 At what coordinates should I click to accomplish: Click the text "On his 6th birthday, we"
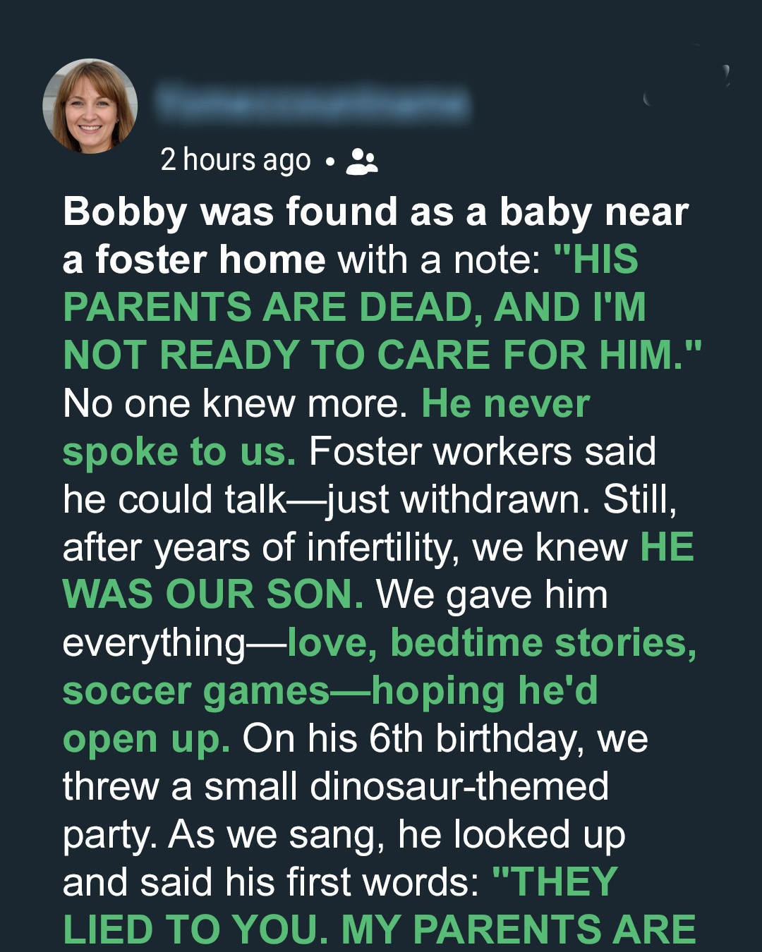click(x=445, y=738)
